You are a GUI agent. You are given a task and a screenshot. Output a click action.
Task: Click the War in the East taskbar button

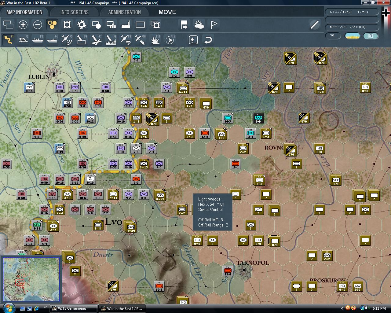122,308
